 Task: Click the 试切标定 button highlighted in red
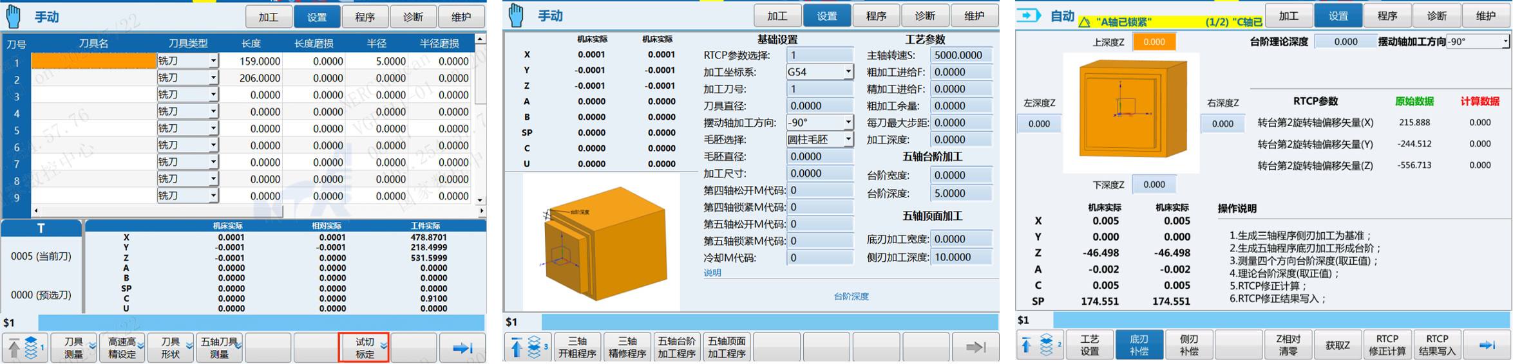(364, 348)
